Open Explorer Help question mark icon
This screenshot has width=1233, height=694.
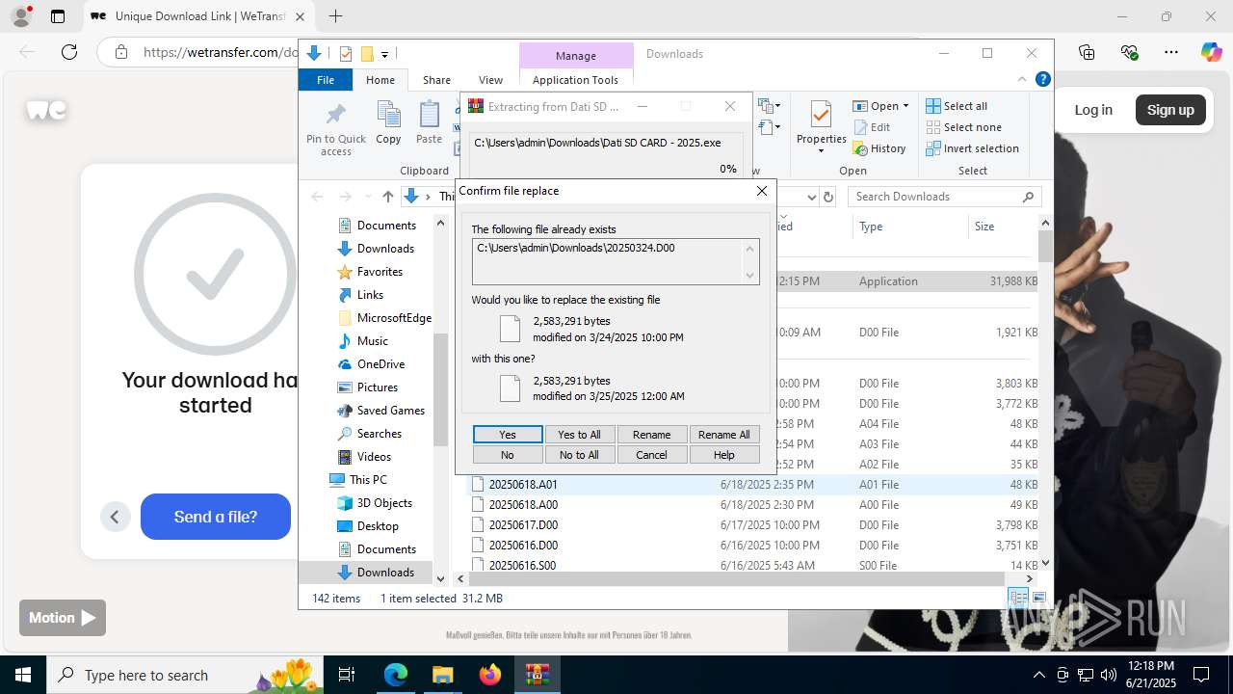coord(1042,80)
